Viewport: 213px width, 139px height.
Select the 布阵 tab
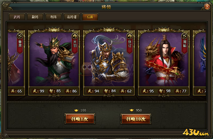click(54, 17)
